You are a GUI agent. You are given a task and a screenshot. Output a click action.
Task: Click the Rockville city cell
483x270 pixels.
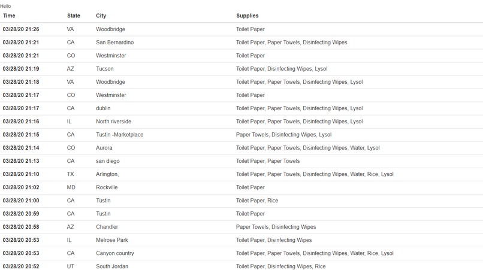pyautogui.click(x=107, y=187)
